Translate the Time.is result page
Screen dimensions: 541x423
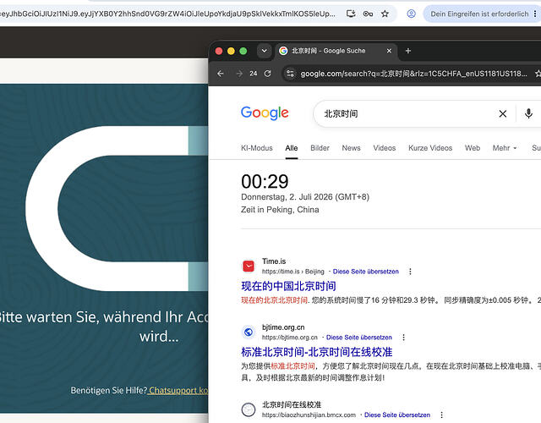click(366, 272)
